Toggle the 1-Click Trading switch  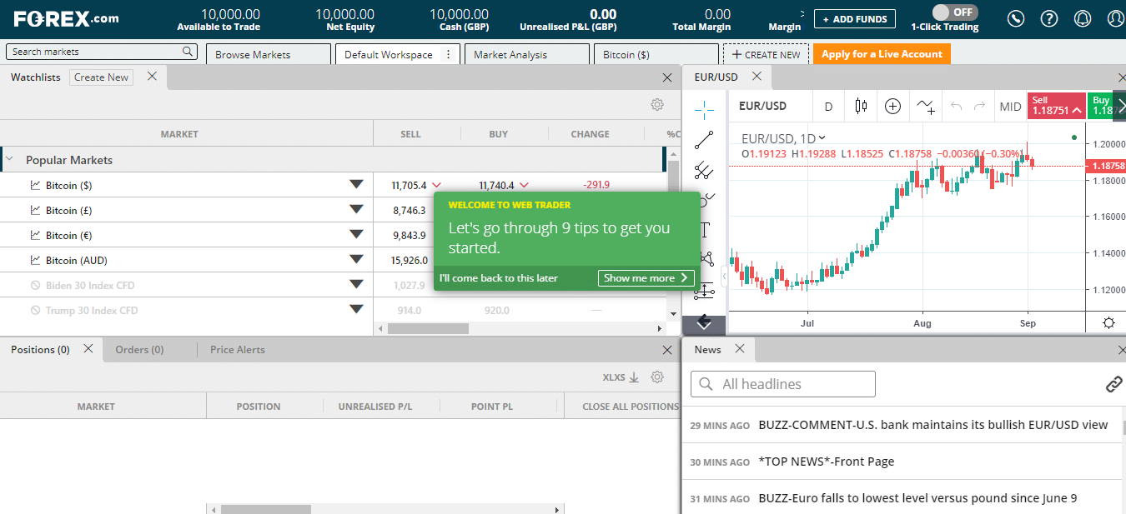(x=954, y=12)
